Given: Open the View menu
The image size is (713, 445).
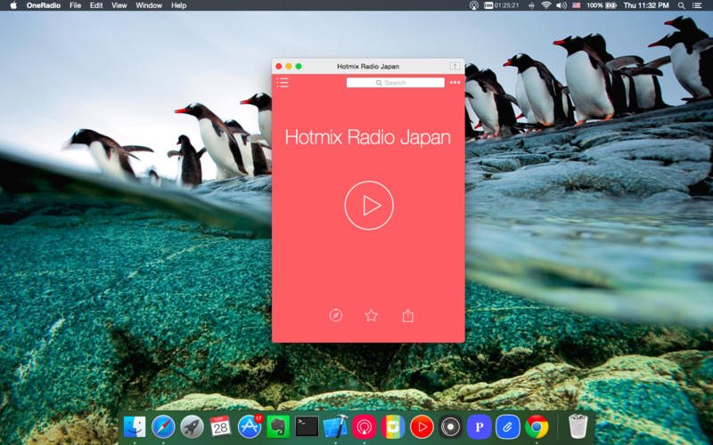Looking at the screenshot, I should tap(119, 5).
